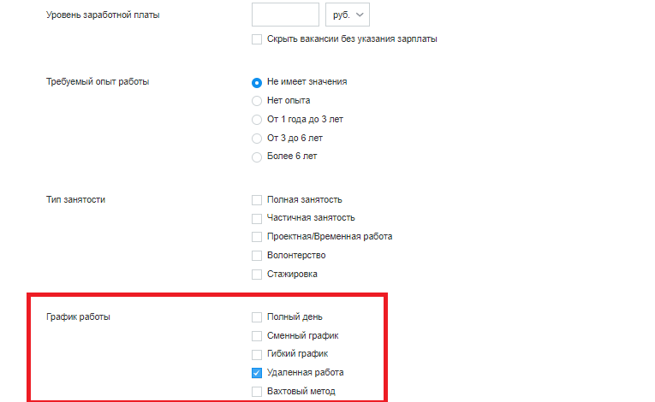Viewport: 655px width, 402px height.
Task: Choose 'От 1 года до 3 лет' experience
Action: pos(257,120)
